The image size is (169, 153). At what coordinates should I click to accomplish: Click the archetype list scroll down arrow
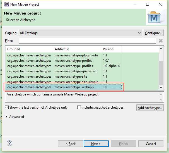click(x=161, y=87)
